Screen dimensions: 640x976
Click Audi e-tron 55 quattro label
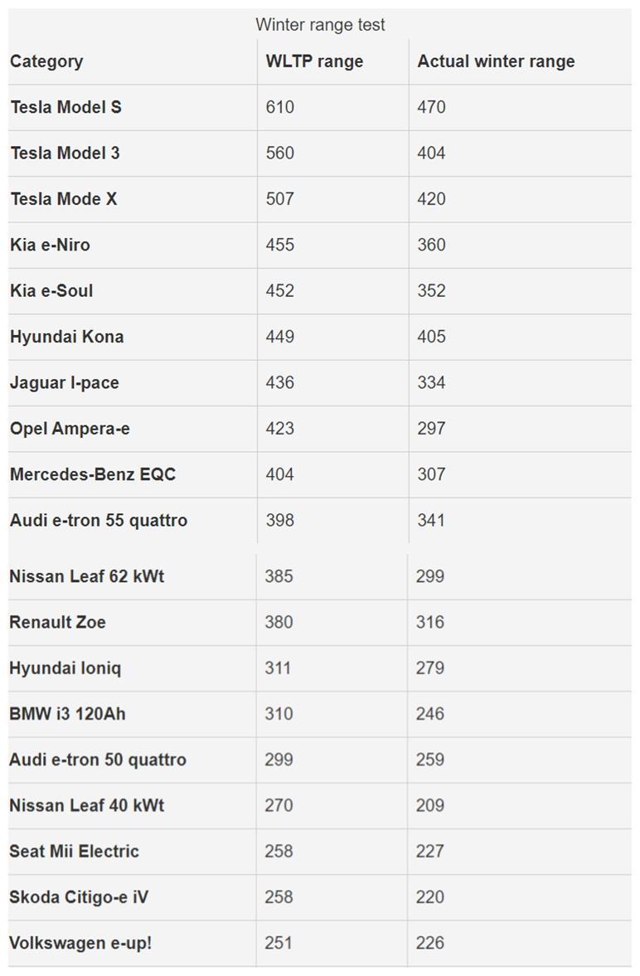pyautogui.click(x=99, y=521)
